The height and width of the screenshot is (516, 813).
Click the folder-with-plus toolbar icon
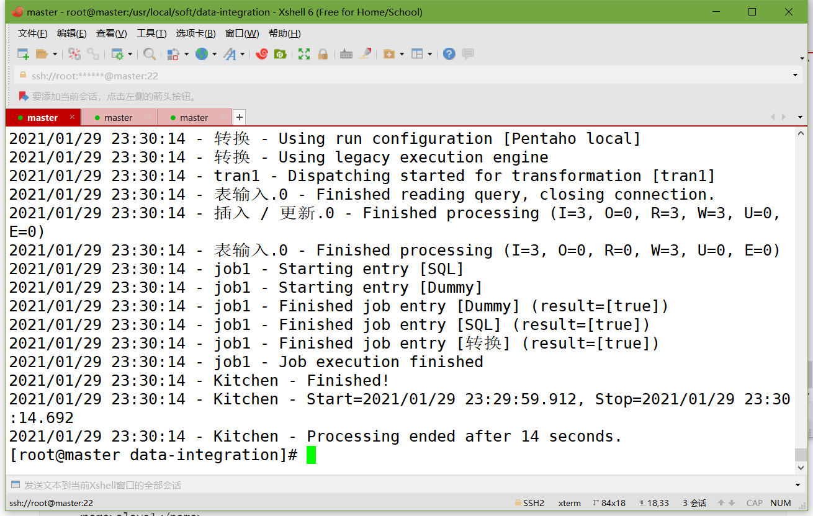tap(389, 54)
